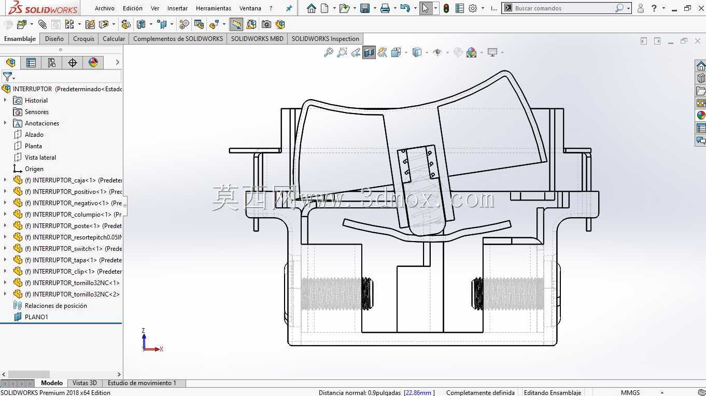The width and height of the screenshot is (706, 396).
Task: Open DisplayManager color sphere tab
Action: [x=93, y=63]
